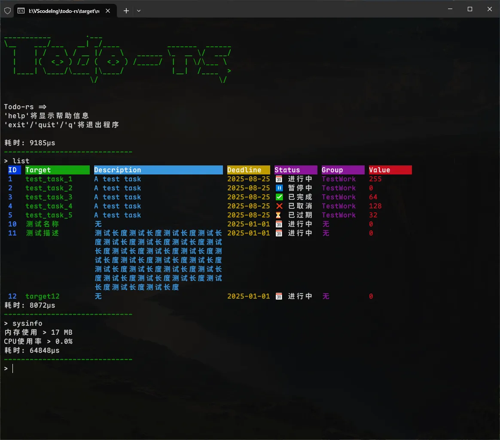Click TestWork group of test_task_1
This screenshot has width=500, height=440.
(338, 179)
